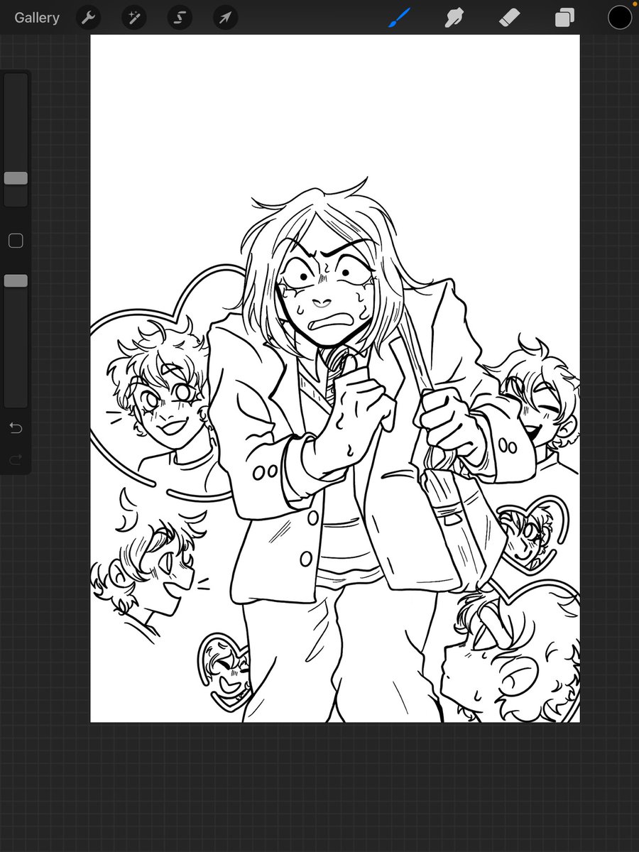
Task: Select the Eraser tool
Action: (510, 18)
